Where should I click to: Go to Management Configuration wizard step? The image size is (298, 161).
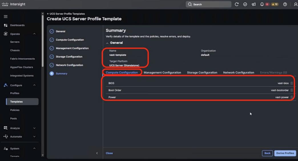click(72, 48)
